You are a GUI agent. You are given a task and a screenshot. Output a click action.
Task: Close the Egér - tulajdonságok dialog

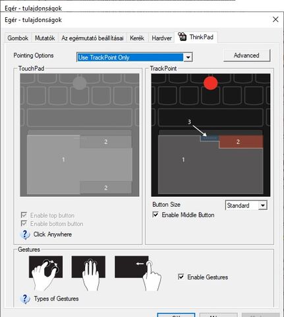point(275,19)
